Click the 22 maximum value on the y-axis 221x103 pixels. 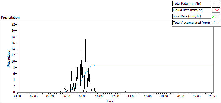[x=13, y=24]
